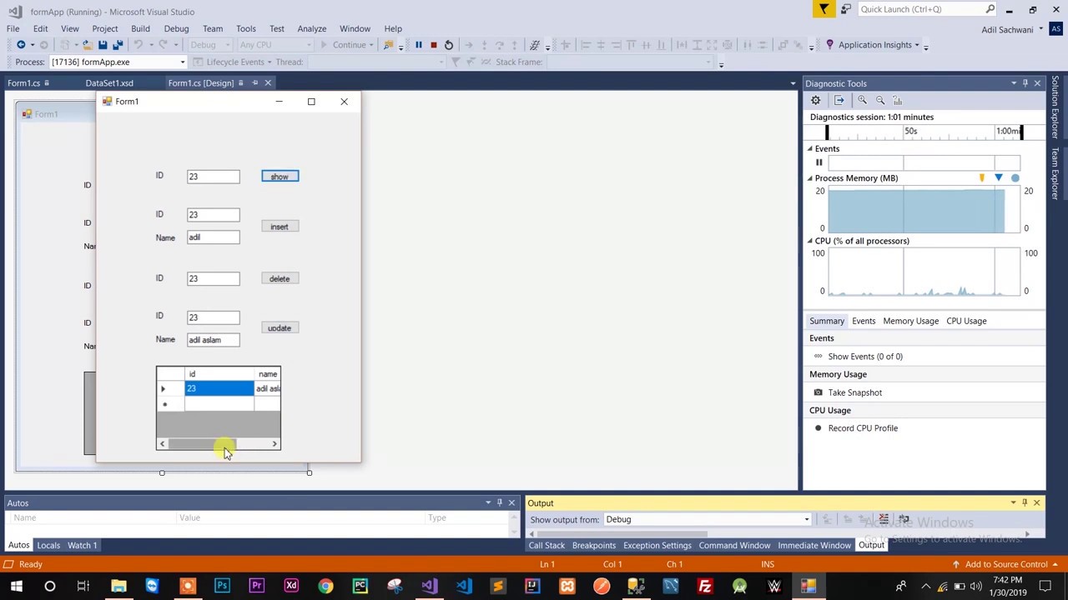Click the Navigate Backward arrow icon

[x=21, y=45]
